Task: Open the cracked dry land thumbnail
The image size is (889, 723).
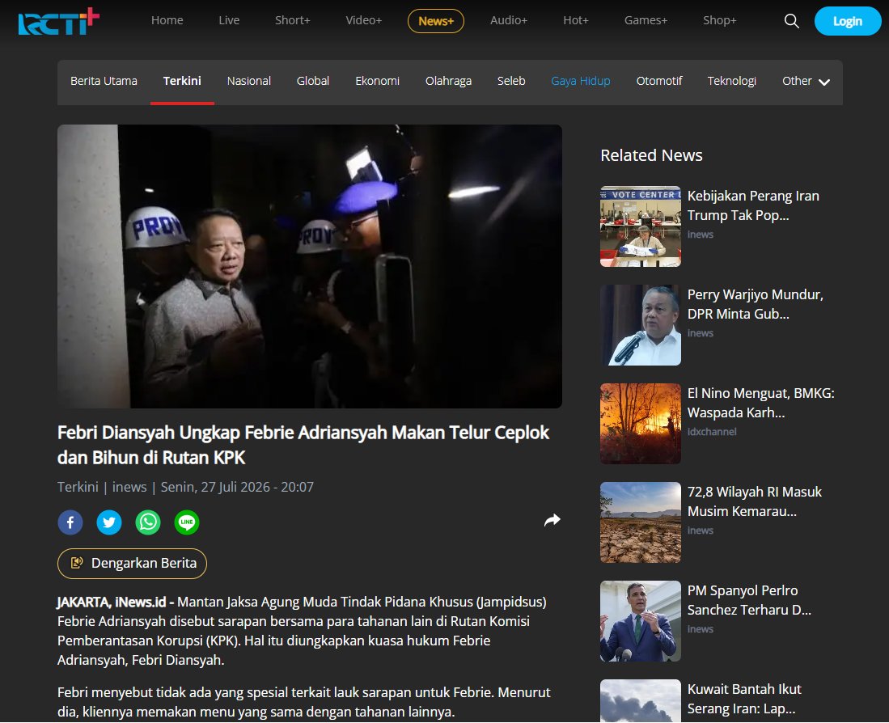Action: (641, 522)
